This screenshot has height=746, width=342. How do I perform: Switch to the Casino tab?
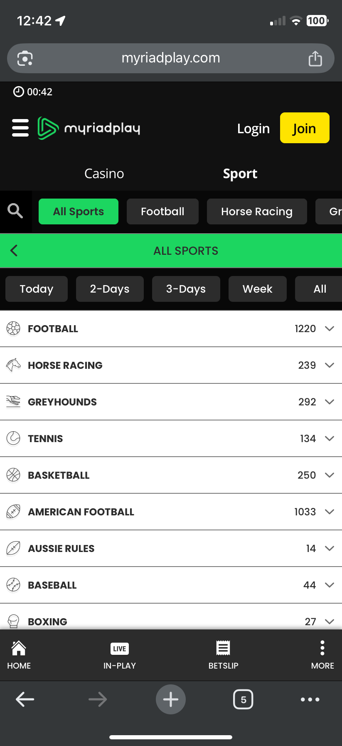(x=104, y=174)
